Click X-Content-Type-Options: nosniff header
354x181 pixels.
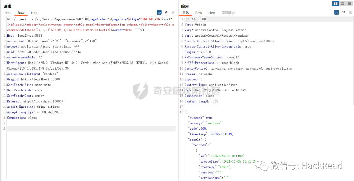point(211,58)
